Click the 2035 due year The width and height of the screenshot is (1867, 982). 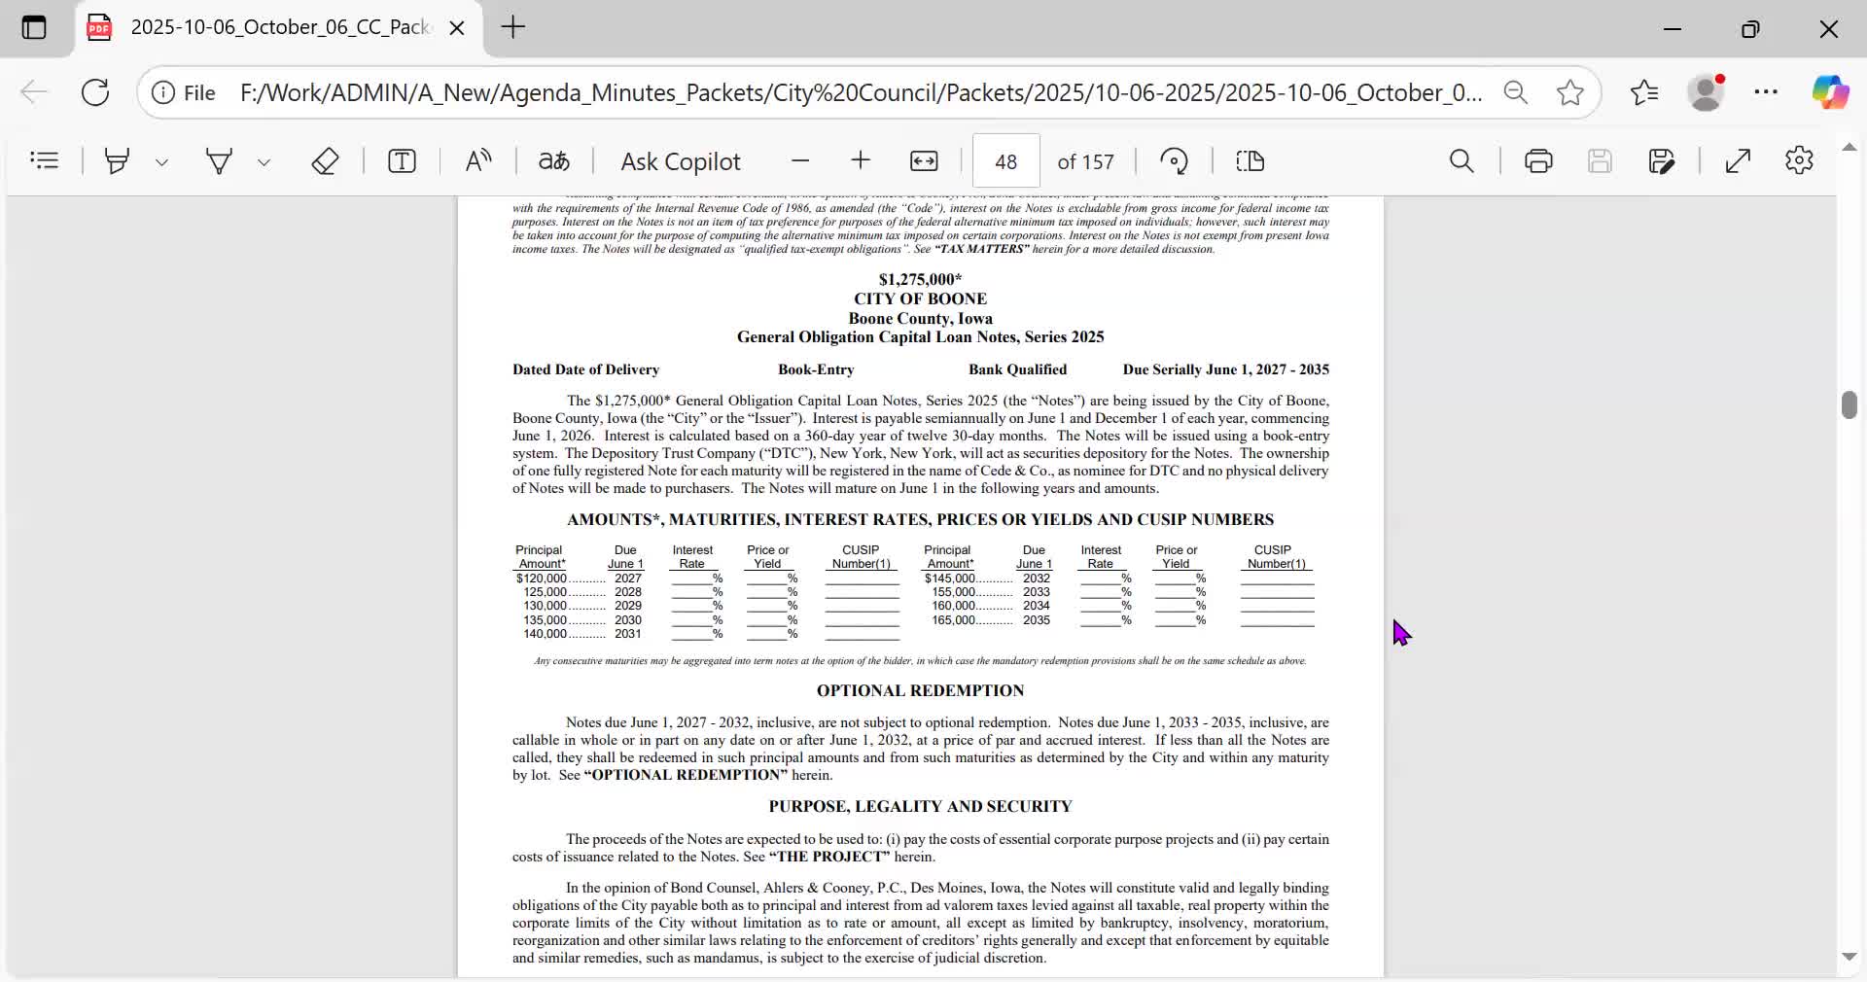[1037, 620]
